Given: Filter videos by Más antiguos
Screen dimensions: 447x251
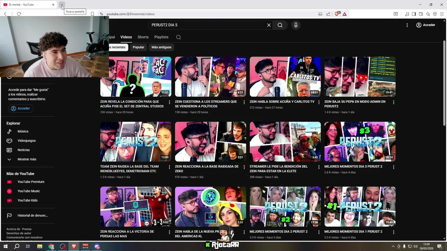Looking at the screenshot, I should 161,47.
